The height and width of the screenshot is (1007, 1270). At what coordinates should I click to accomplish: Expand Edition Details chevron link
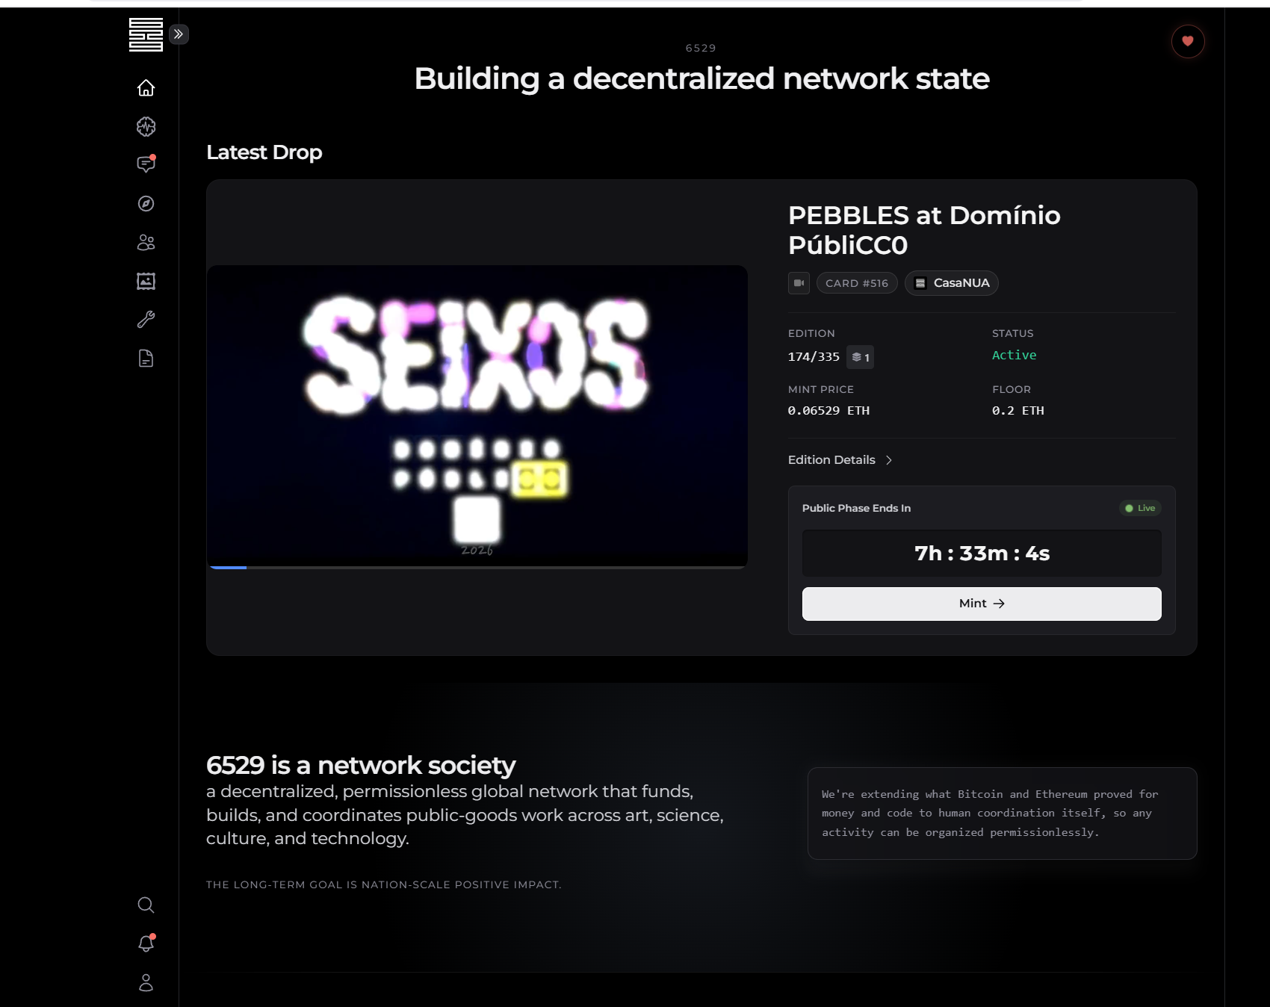click(x=840, y=460)
